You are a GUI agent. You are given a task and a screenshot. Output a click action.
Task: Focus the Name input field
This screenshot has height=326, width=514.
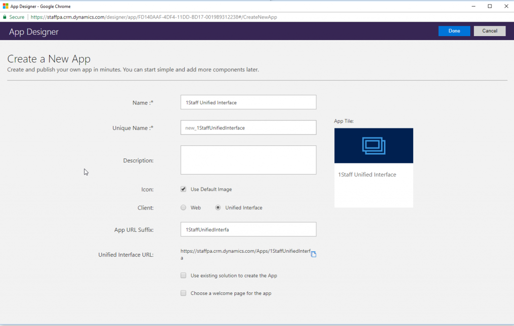(x=248, y=102)
